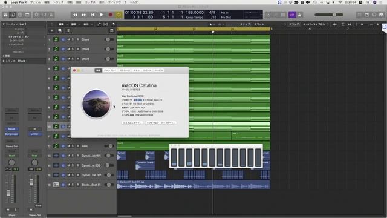Open Smart Controls icon in control bar

36,15
